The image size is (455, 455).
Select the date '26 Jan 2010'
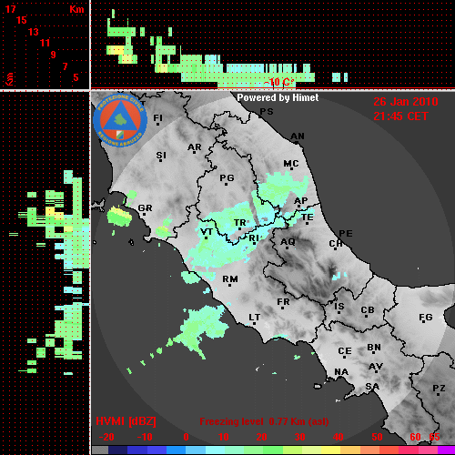pos(406,102)
